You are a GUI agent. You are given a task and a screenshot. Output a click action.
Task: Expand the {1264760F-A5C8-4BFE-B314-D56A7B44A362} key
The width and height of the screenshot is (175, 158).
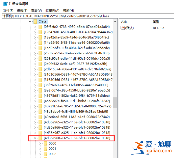[x=35, y=32]
